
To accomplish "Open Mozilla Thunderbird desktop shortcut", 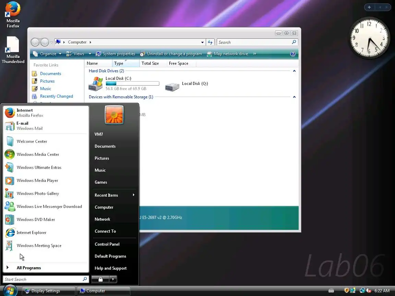I will coord(13,50).
